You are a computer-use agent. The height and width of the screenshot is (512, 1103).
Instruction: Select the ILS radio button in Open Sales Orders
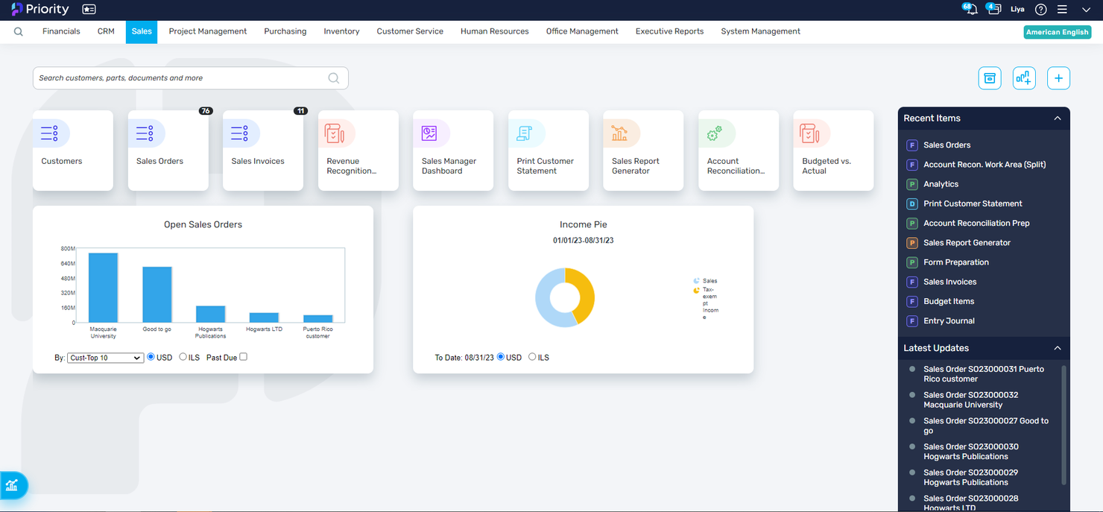[x=181, y=357]
